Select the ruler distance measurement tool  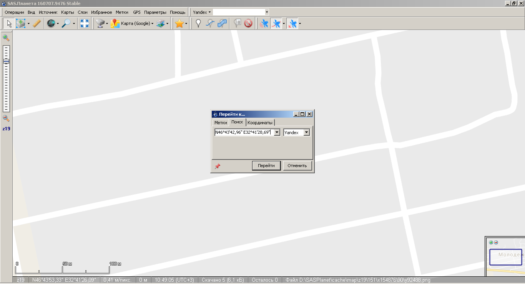click(37, 24)
